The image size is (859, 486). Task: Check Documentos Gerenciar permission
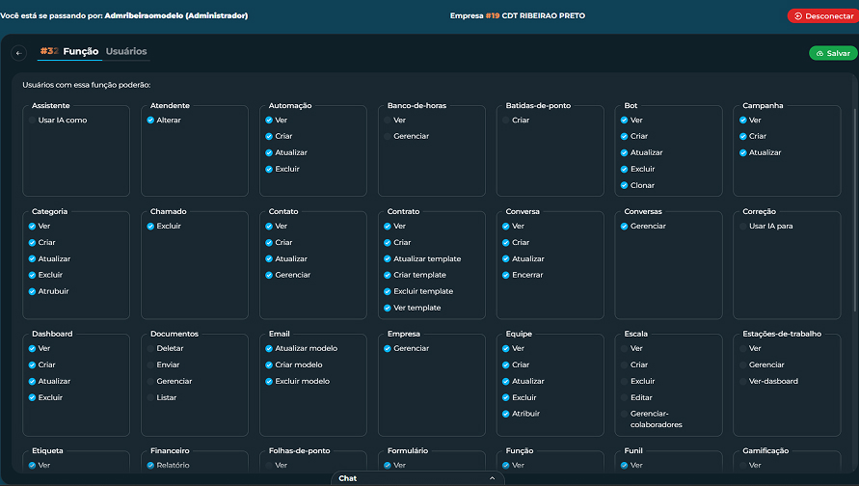coord(150,381)
